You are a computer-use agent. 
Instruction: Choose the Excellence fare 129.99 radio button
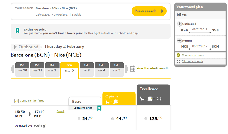pyautogui.click(x=146, y=119)
